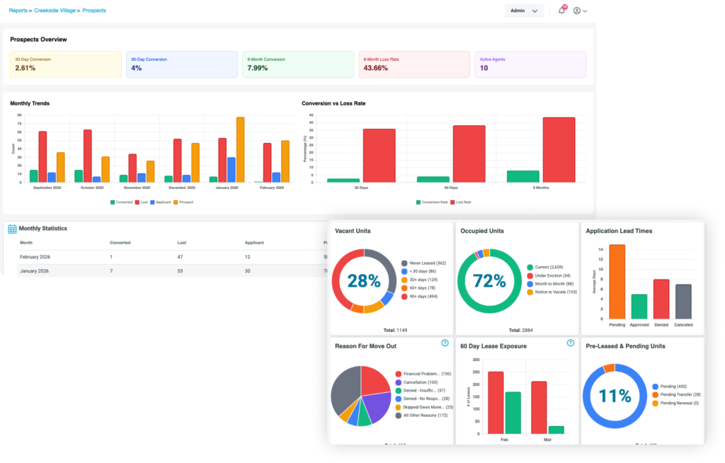Click the 30-Day Conversion card
The width and height of the screenshot is (725, 463).
click(x=65, y=64)
